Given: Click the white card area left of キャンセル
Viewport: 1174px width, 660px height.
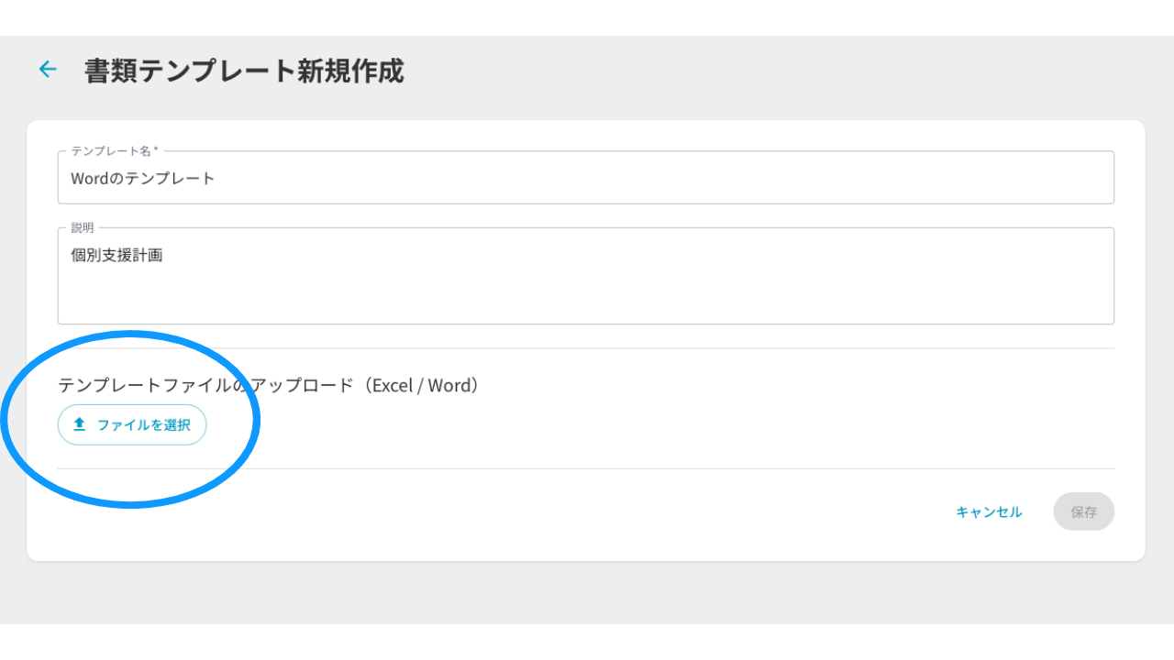Looking at the screenshot, I should tap(495, 511).
